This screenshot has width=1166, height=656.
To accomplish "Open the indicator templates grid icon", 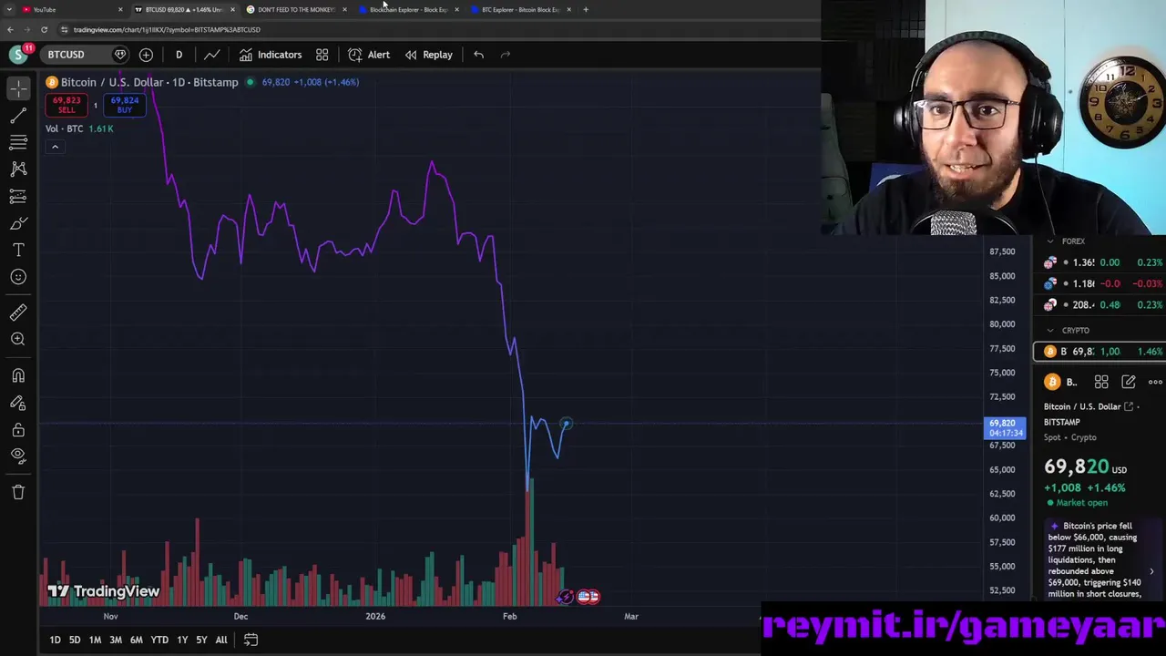I will click(322, 55).
